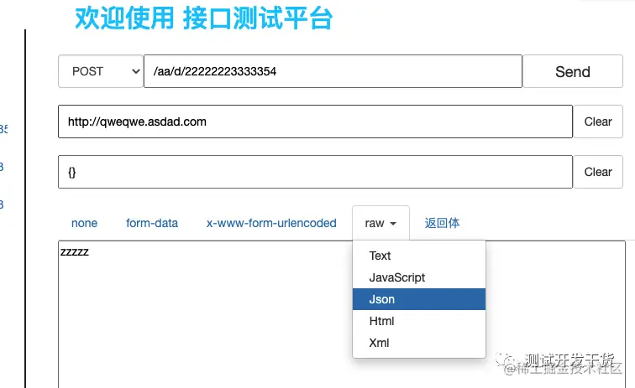This screenshot has width=635, height=388.
Task: Click the request path field /aa/d/22222223333354
Action: [x=333, y=71]
